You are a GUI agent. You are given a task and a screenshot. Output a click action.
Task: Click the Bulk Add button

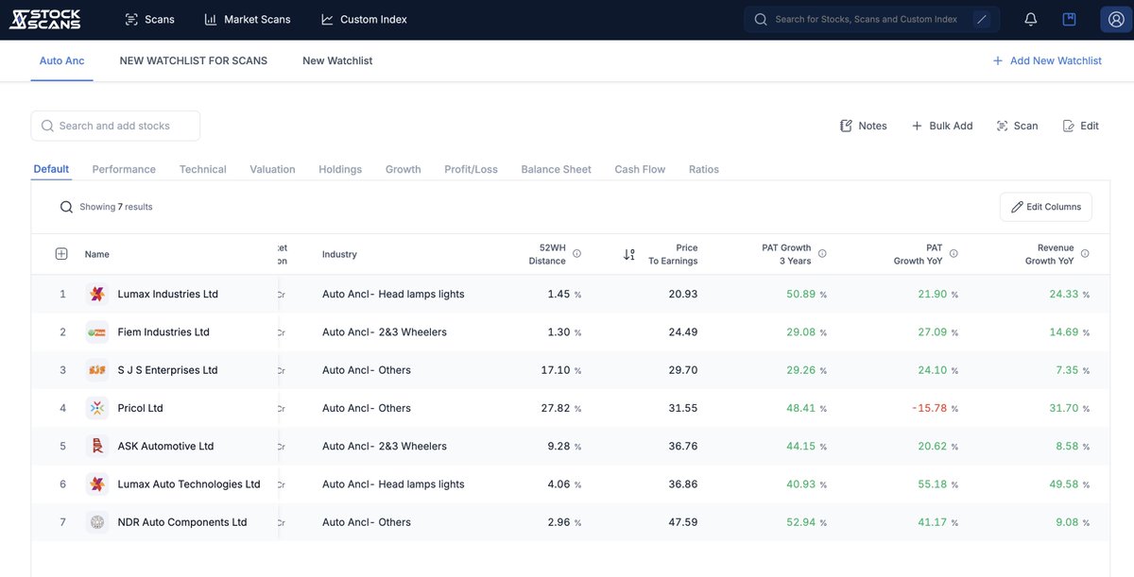[x=942, y=126]
